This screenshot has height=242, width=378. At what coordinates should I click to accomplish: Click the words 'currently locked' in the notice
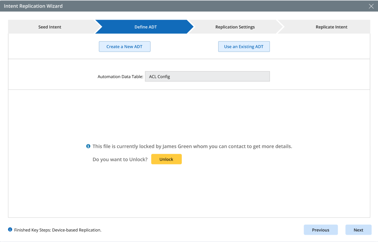pos(136,146)
